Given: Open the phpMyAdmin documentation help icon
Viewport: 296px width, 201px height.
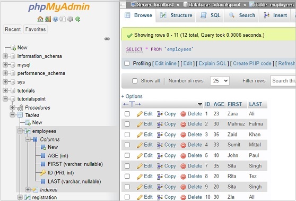Looking at the screenshot, I should tap(55, 19).
